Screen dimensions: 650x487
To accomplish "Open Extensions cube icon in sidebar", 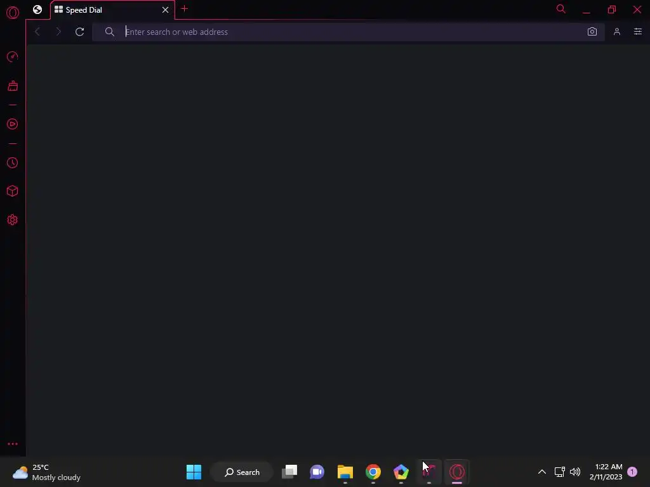I will (x=13, y=191).
